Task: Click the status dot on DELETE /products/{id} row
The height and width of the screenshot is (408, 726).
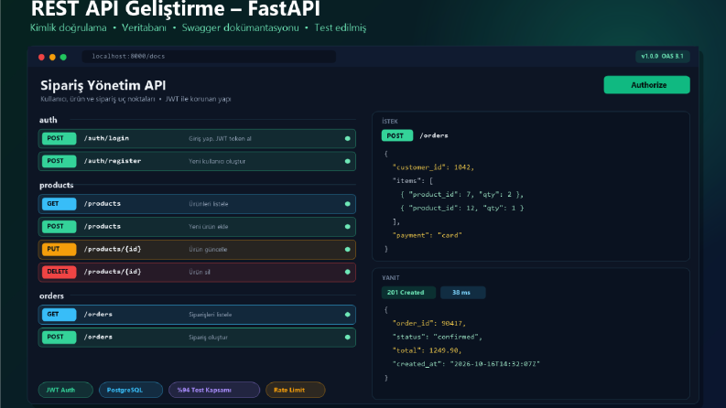Action: coord(347,272)
